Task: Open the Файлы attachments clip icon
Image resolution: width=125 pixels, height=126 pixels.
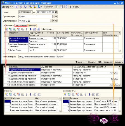Action: 71,7
